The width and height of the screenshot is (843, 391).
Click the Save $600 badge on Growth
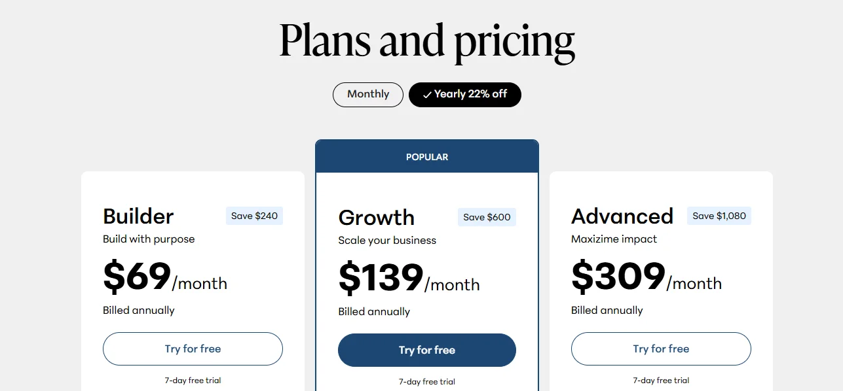[x=487, y=217]
